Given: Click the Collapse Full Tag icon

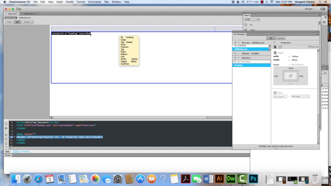Looking at the screenshot, I should tap(6, 135).
